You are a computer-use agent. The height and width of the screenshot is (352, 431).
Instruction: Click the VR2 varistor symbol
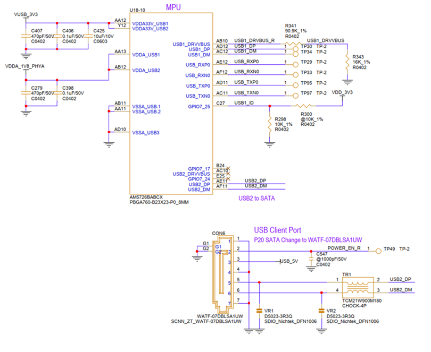click(321, 311)
